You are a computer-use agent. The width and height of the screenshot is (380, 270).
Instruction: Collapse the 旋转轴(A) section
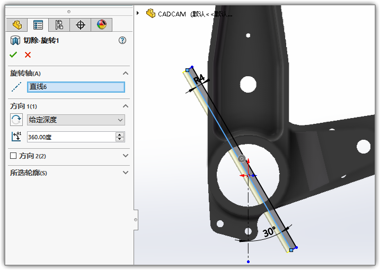126,73
